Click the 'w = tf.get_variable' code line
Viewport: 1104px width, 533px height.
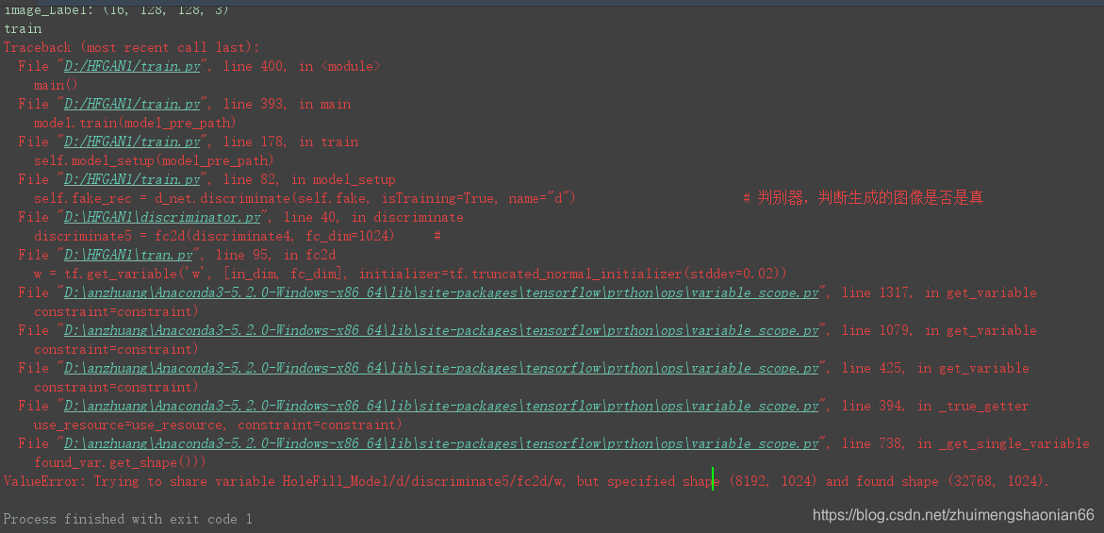[x=410, y=274]
